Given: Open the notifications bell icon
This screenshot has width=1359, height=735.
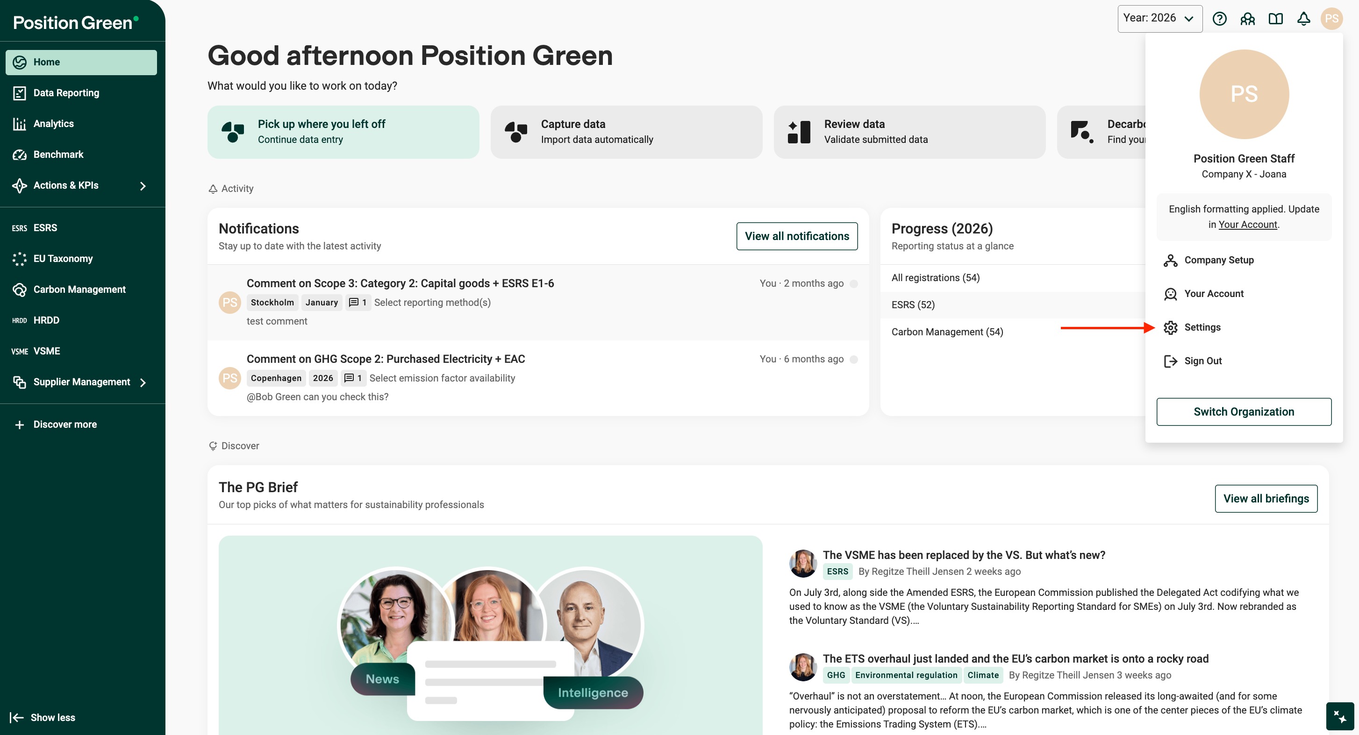Looking at the screenshot, I should tap(1303, 19).
